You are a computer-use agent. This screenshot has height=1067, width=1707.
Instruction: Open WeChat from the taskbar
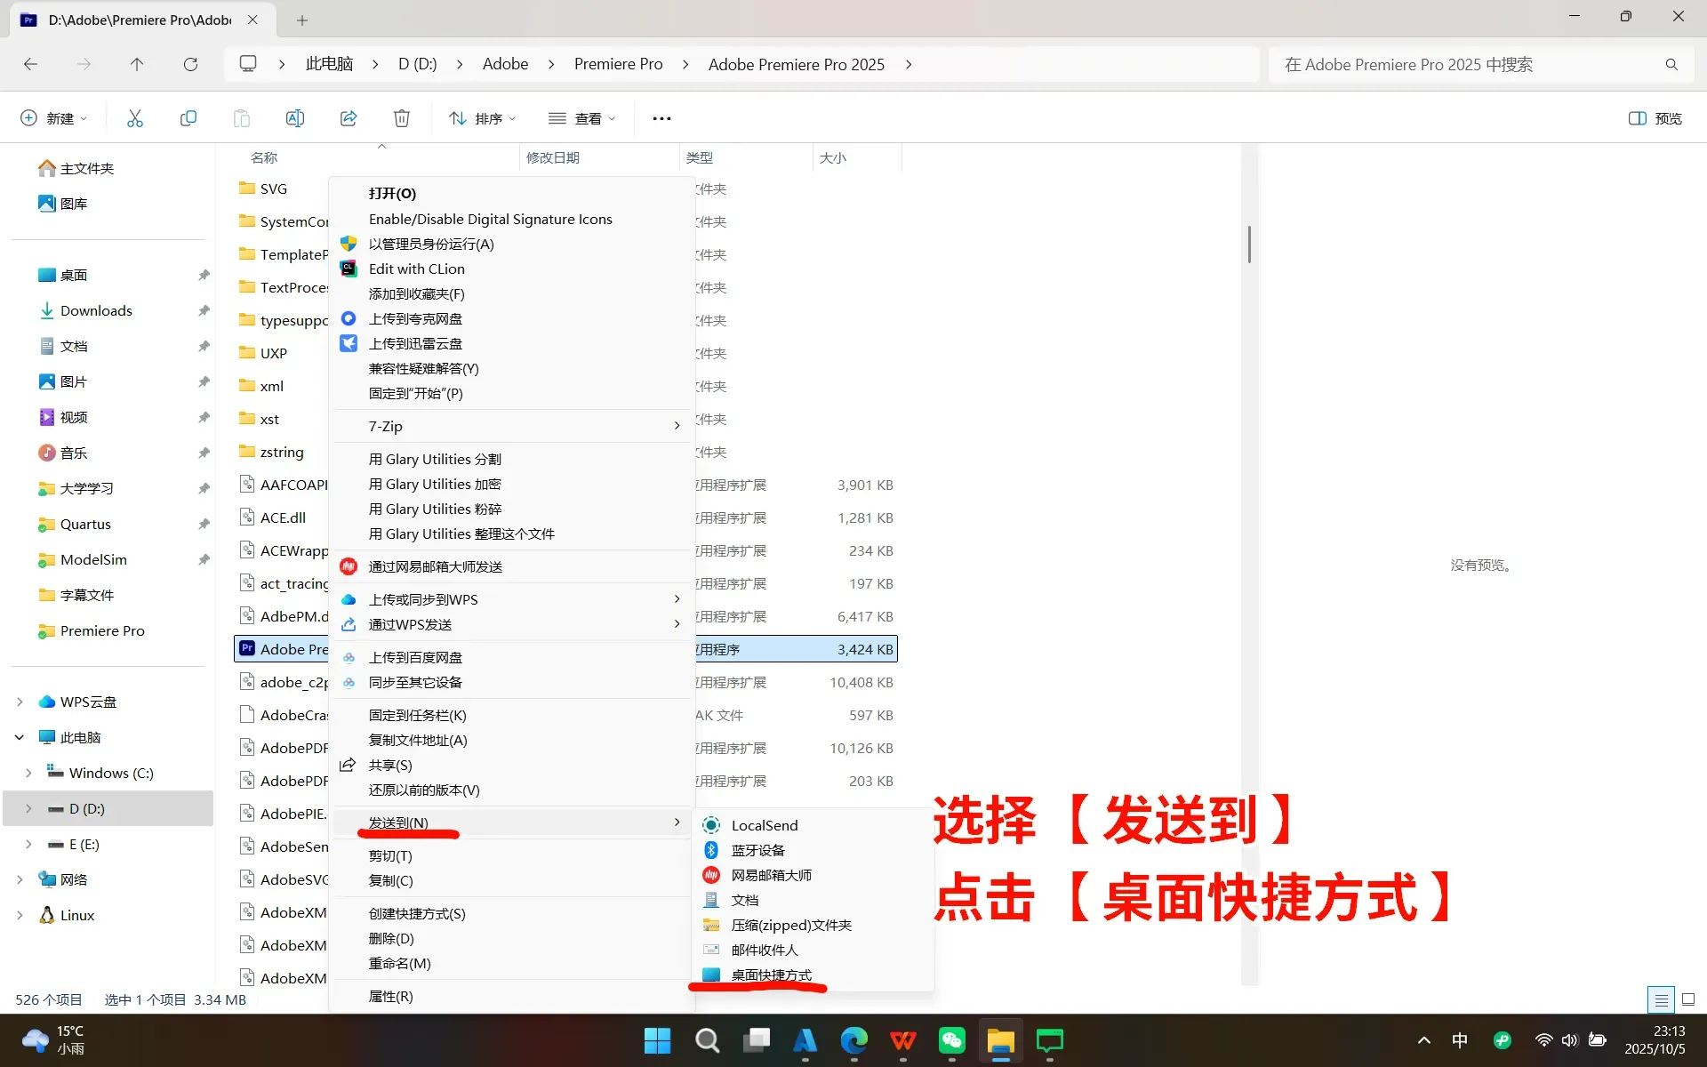pos(951,1040)
